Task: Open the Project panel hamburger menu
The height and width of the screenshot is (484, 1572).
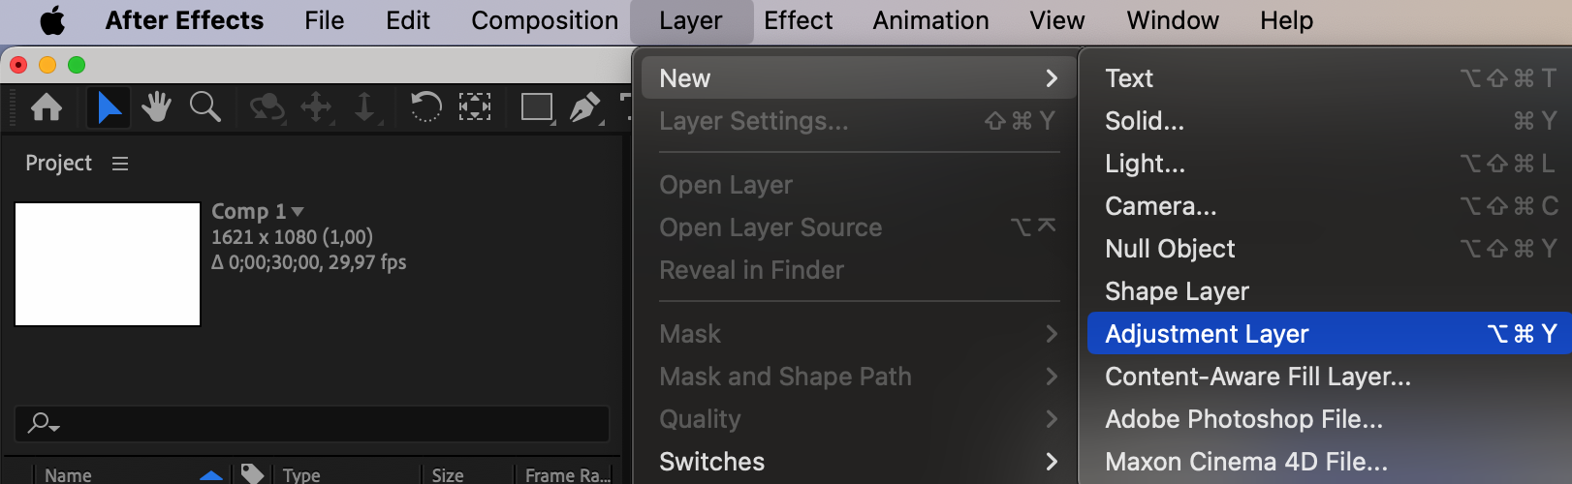Action: point(120,164)
